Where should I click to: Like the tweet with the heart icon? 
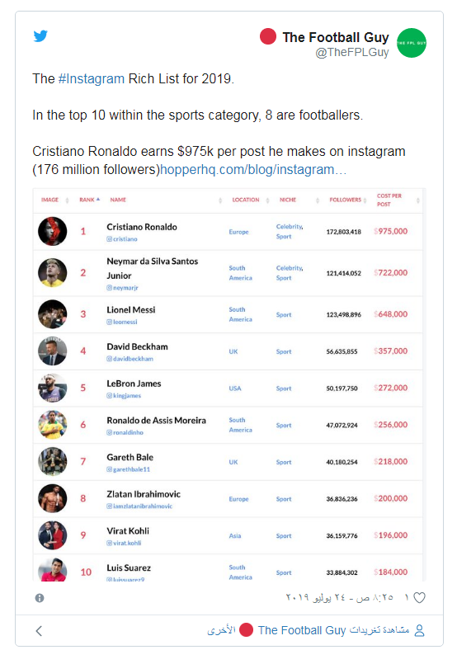tap(419, 597)
